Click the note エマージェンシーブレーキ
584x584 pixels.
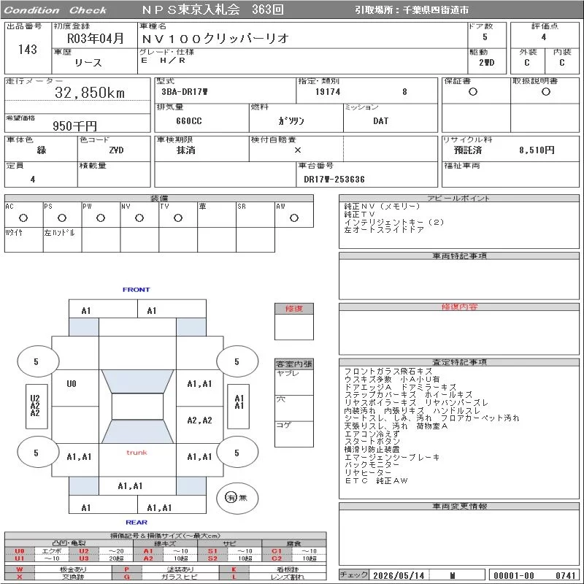point(392,458)
